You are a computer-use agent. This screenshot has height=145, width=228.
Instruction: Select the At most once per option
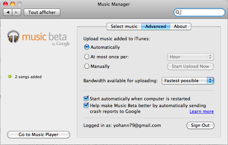coord(86,57)
